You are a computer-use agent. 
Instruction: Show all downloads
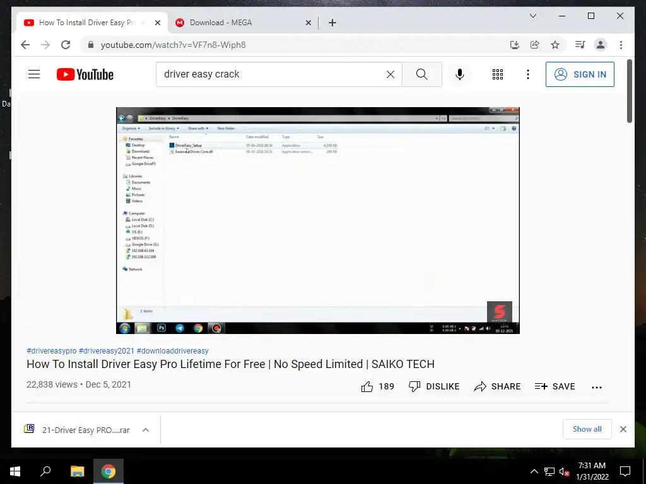click(x=587, y=429)
